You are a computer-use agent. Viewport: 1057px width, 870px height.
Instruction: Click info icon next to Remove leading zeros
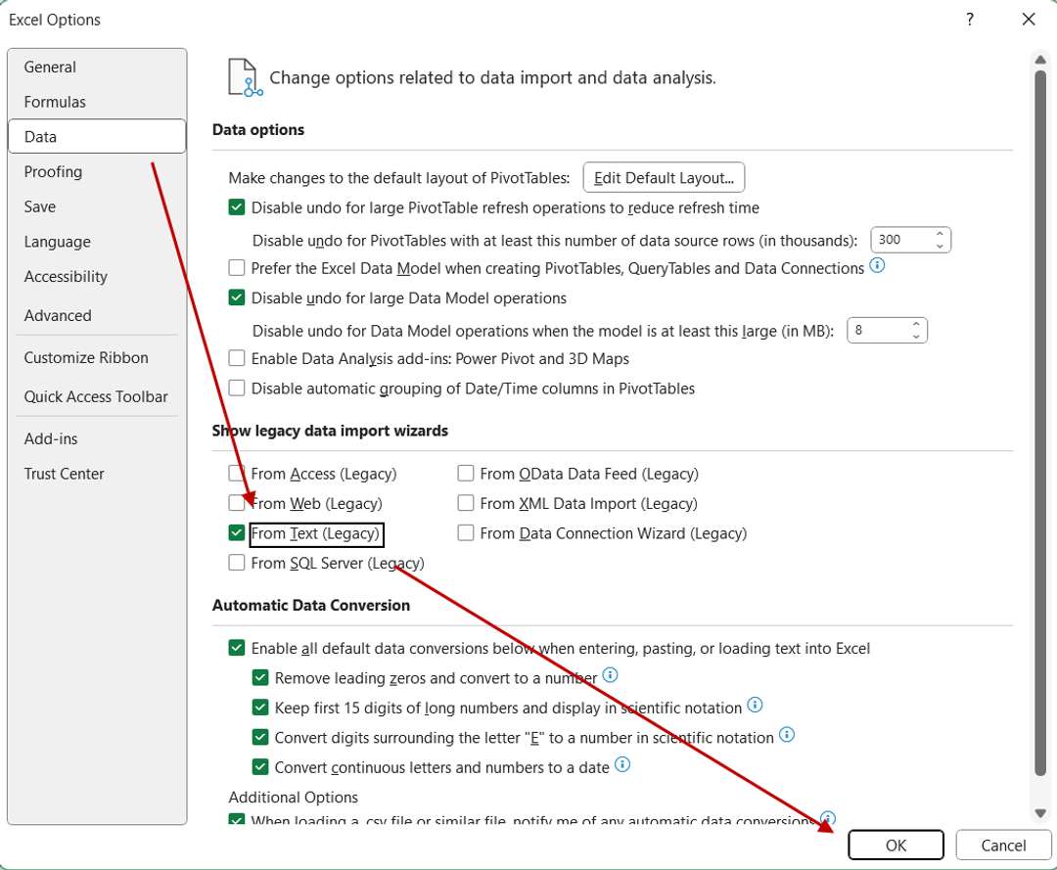[611, 675]
